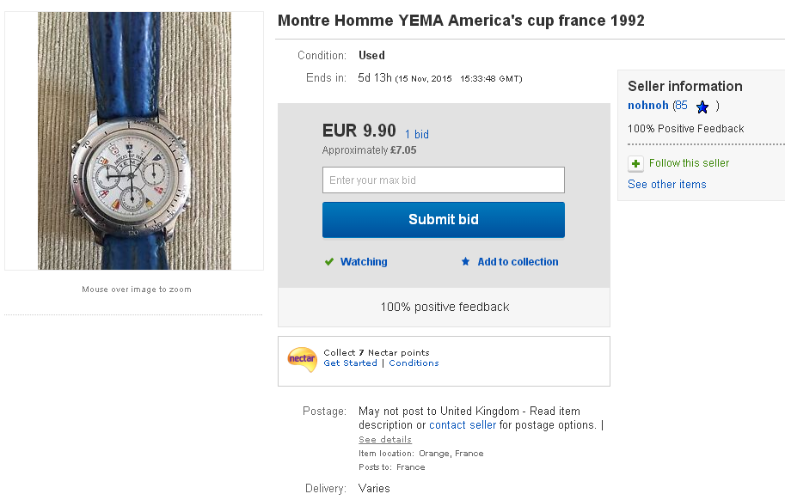Click the Follow this seller text
This screenshot has height=500, width=785.
pos(689,163)
